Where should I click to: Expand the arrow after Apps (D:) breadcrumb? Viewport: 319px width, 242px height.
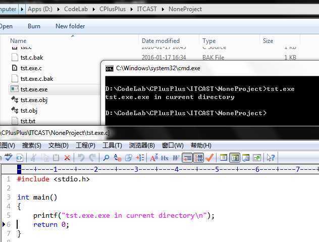tap(59, 10)
